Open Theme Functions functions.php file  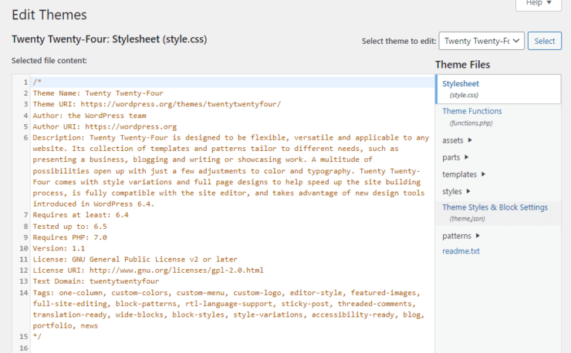[x=472, y=117]
